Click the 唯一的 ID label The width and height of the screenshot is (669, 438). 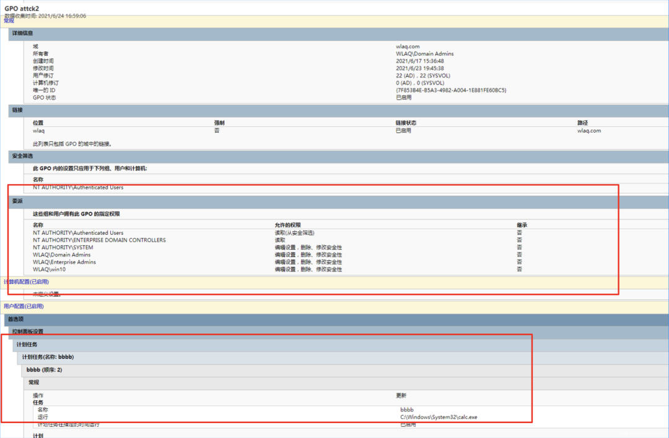click(44, 90)
